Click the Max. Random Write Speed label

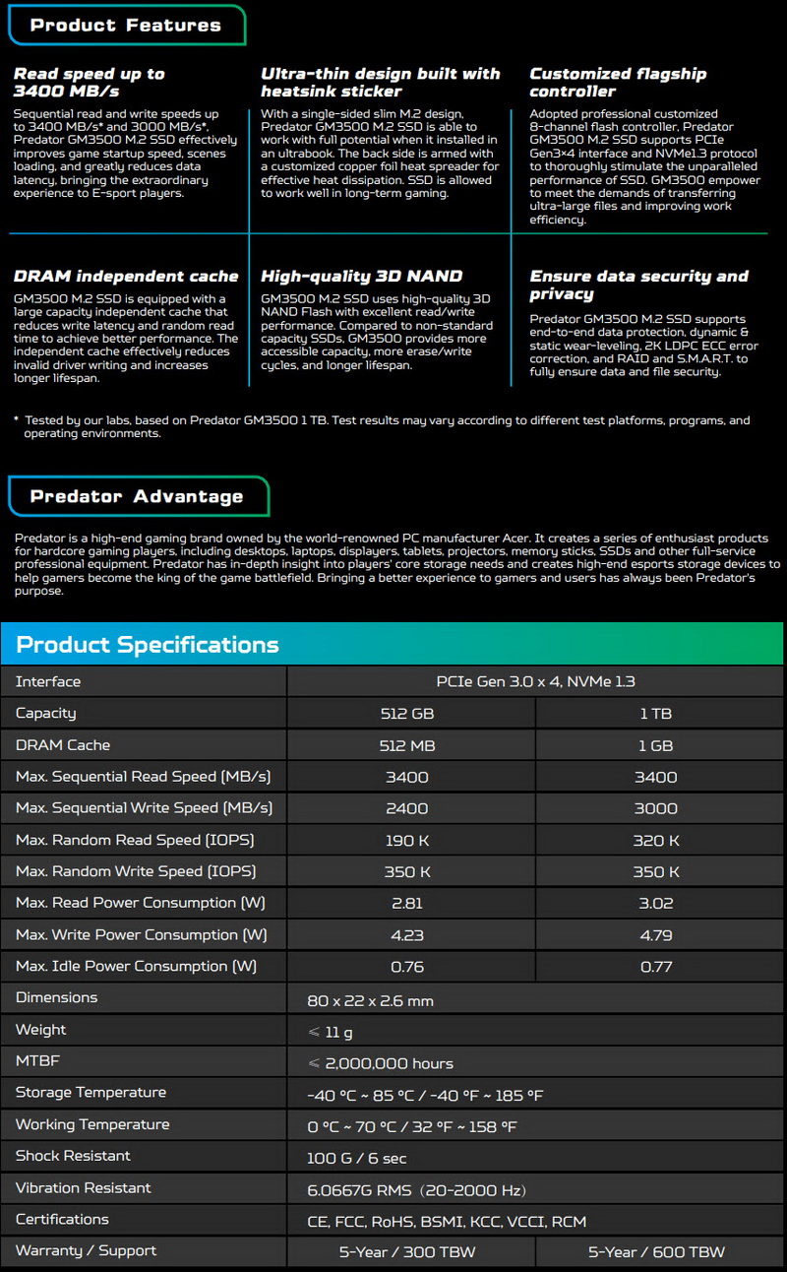point(136,871)
